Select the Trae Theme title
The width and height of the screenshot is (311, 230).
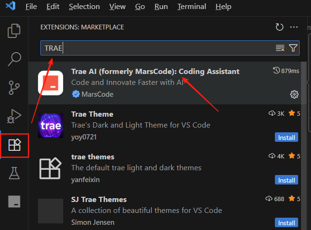coord(92,114)
